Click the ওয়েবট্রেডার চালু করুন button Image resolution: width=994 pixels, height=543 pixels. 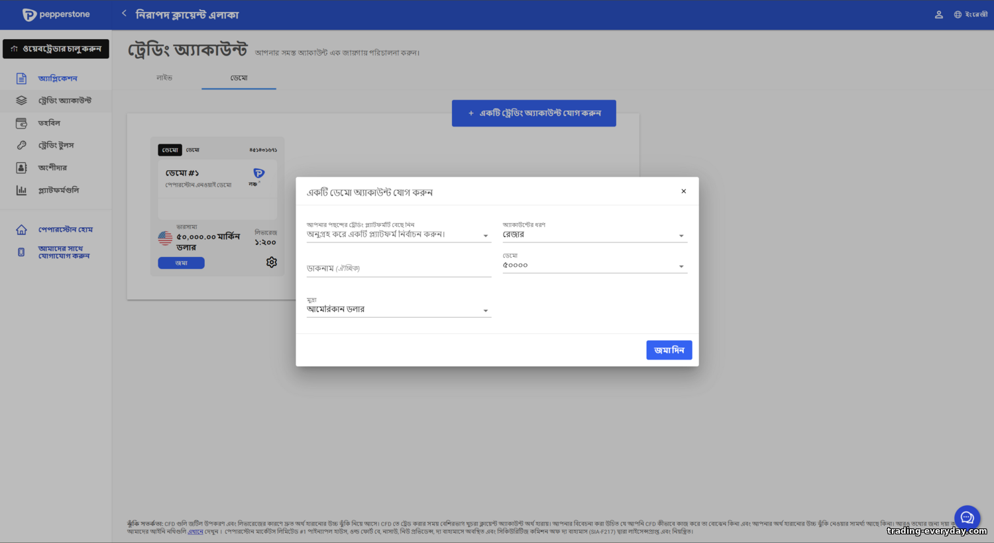coord(56,49)
